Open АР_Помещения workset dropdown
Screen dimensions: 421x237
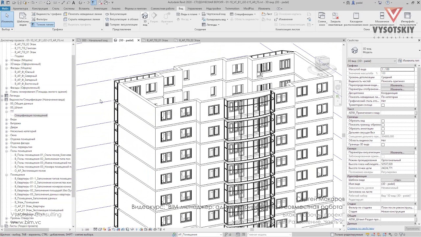click(200, 235)
